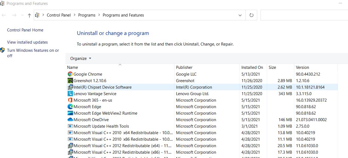Navigate to the Control Panel breadcrumb

tap(59, 15)
